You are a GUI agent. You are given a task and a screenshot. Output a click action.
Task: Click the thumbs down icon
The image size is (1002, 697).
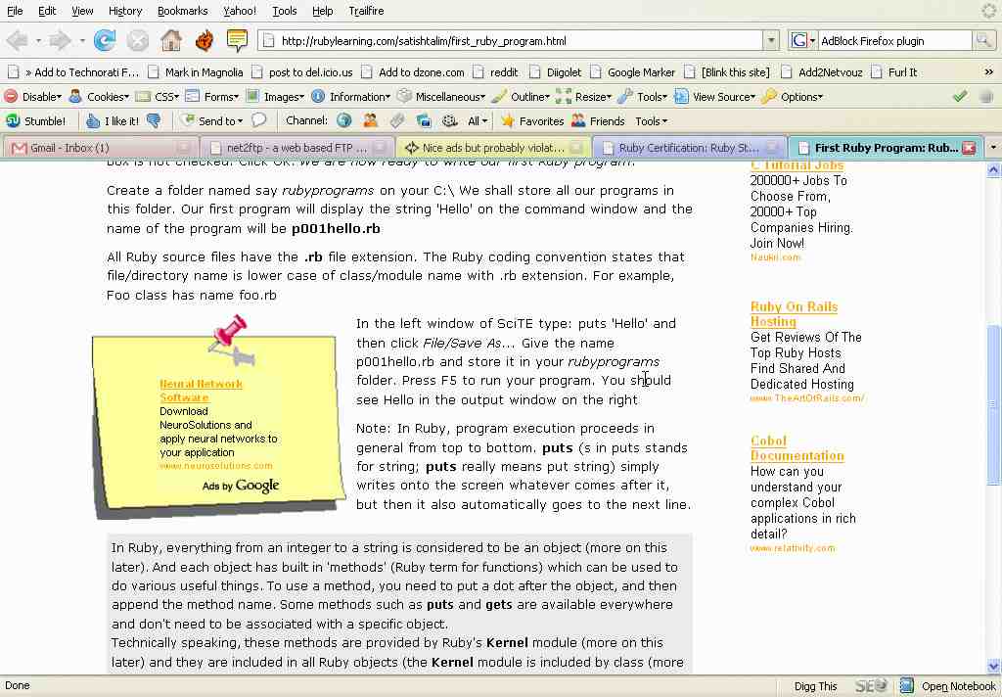[154, 120]
